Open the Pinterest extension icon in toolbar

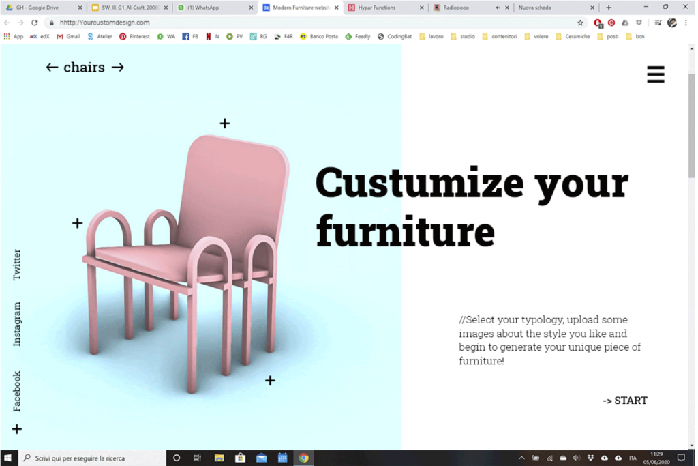click(x=611, y=23)
